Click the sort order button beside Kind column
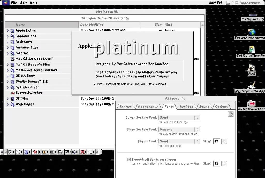Screen dimensions: 265x178 point(202,25)
